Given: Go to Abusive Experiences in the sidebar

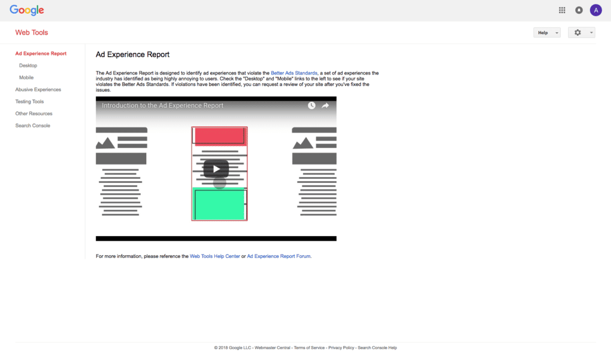Looking at the screenshot, I should click(38, 89).
